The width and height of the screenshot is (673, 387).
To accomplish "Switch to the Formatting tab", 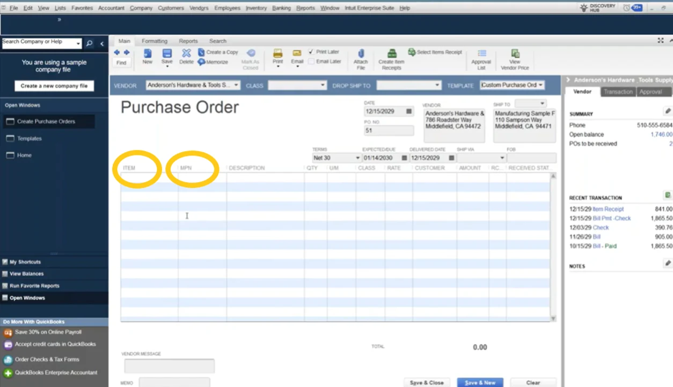I will pyautogui.click(x=154, y=41).
